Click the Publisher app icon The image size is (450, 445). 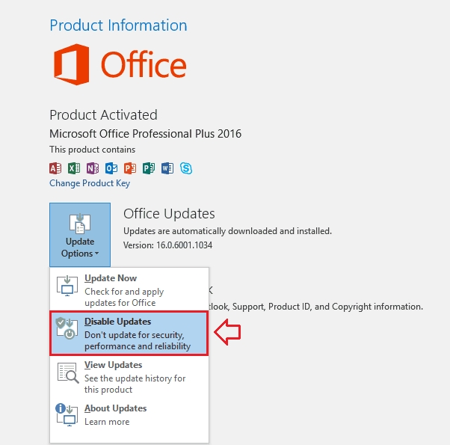(149, 168)
